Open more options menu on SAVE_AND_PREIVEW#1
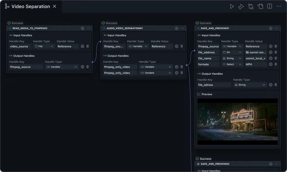This screenshot has width=287, height=172. [276, 28]
